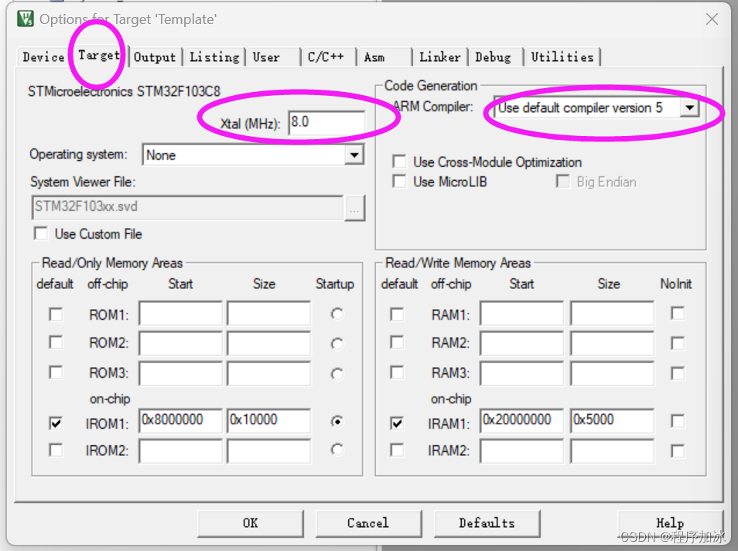Check the IROM2 default checkbox
Viewport: 738px width, 551px height.
pos(56,450)
